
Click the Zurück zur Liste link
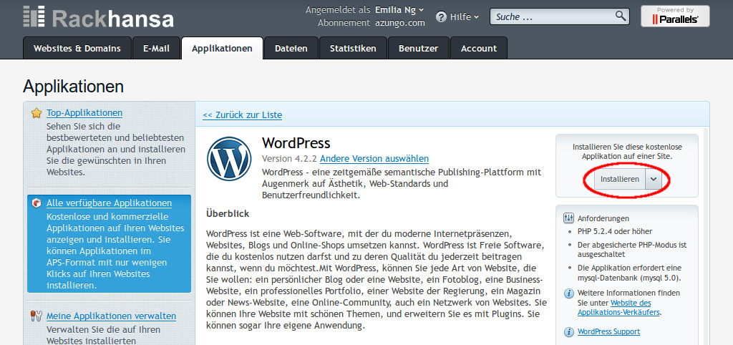click(x=242, y=115)
